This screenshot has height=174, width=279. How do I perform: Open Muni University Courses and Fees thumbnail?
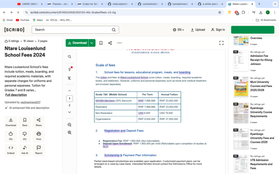click(241, 87)
